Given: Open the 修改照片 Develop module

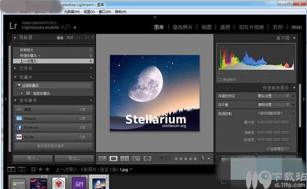Looking at the screenshot, I should click(x=182, y=27).
